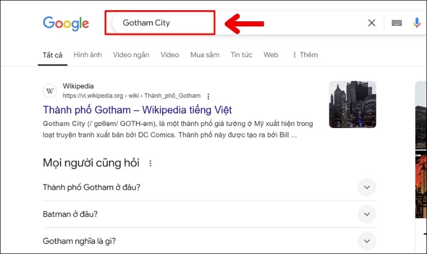Image resolution: width=427 pixels, height=254 pixels.
Task: Click the Wikipedia site name
Action: [x=78, y=86]
